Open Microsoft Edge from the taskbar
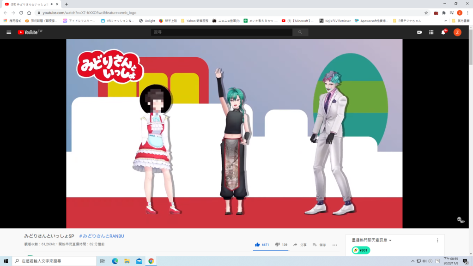 (x=115, y=261)
